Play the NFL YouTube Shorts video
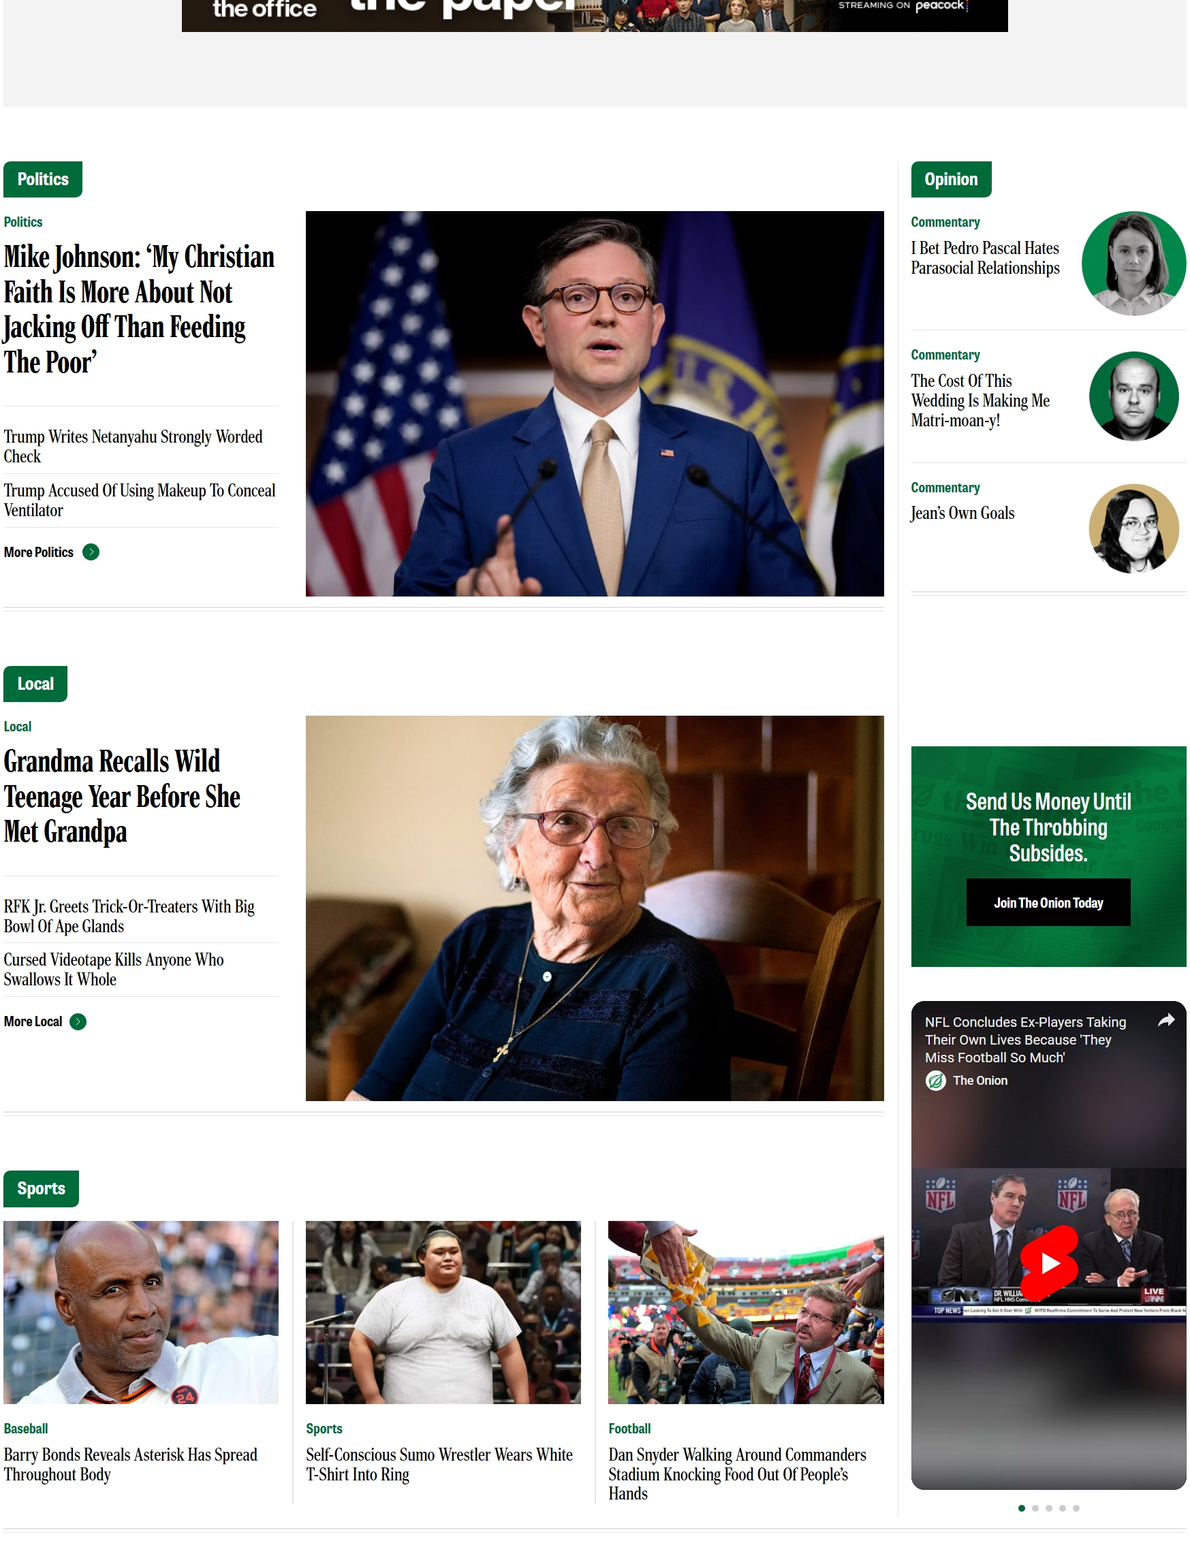The width and height of the screenshot is (1190, 1541). click(1049, 1262)
